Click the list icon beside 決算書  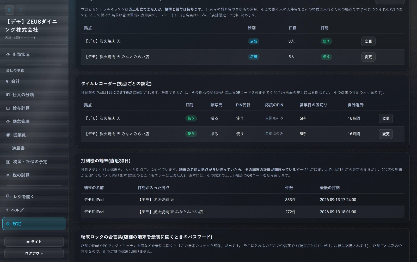pos(8,149)
